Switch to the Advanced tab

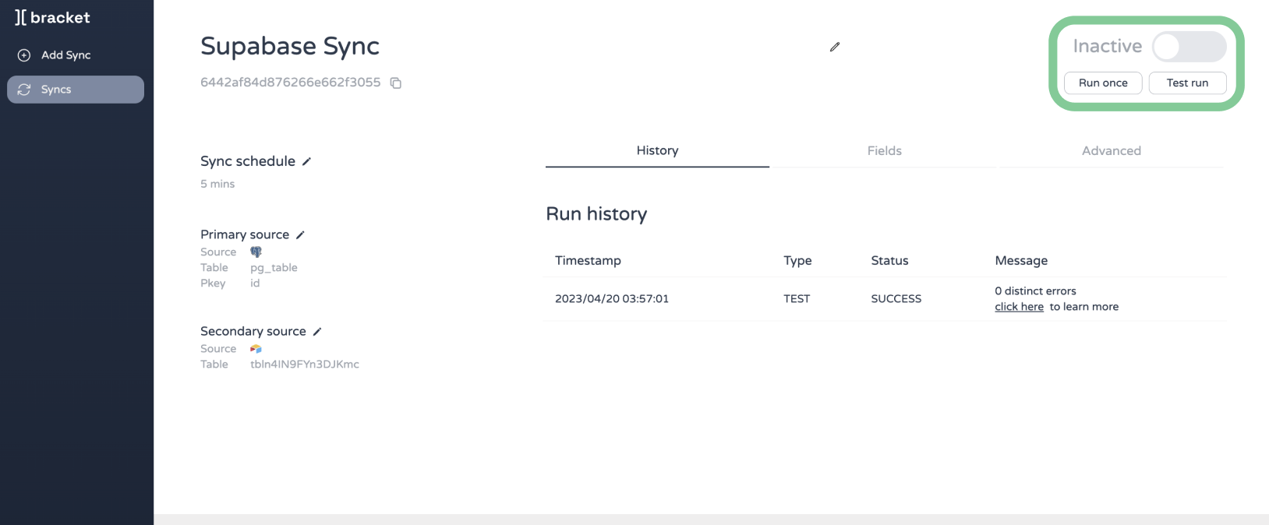(x=1112, y=151)
